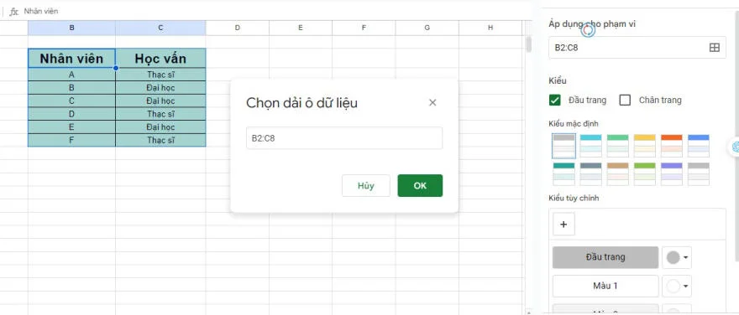
Task: Click Thạc sĩ cell in employee F row
Action: tap(160, 140)
